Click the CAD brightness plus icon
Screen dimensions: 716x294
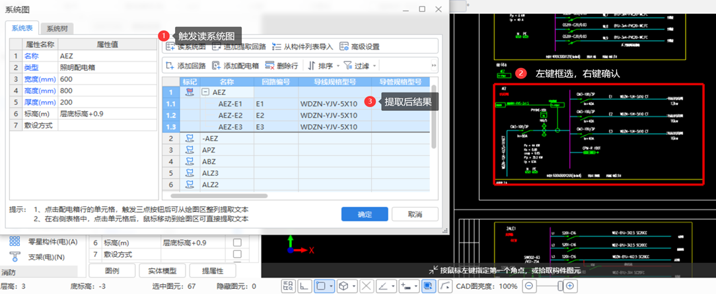point(571,286)
